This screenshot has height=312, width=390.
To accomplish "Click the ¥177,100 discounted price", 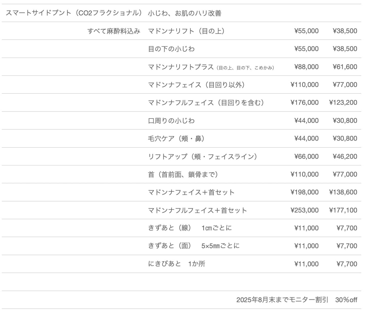I will pyautogui.click(x=343, y=210).
